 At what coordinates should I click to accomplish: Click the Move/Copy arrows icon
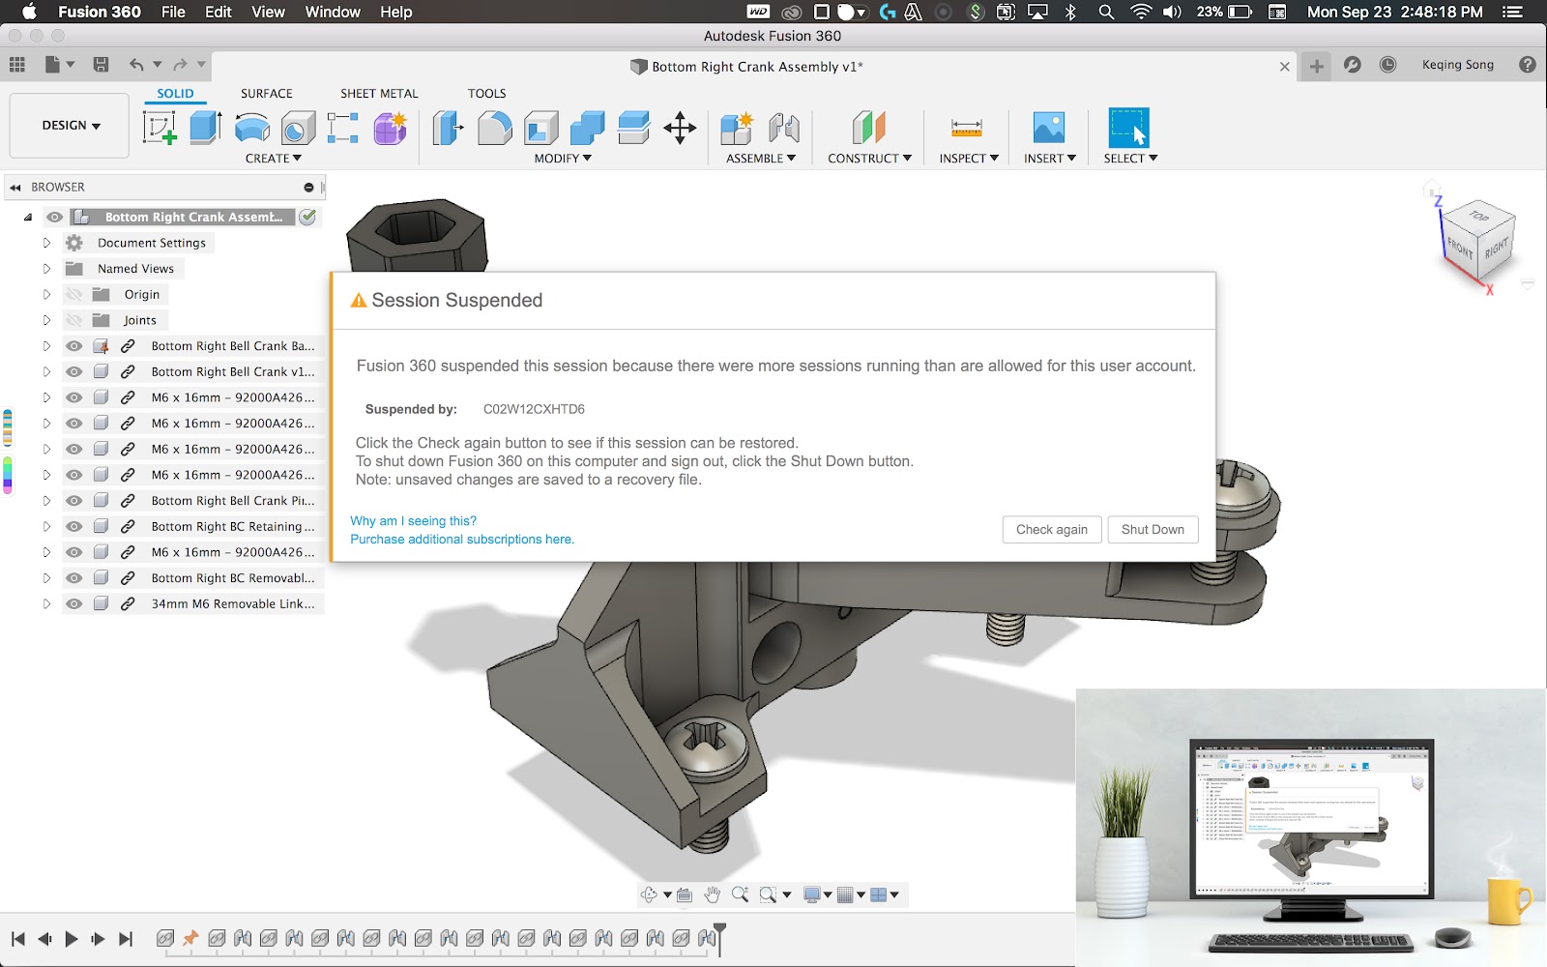[x=680, y=128]
